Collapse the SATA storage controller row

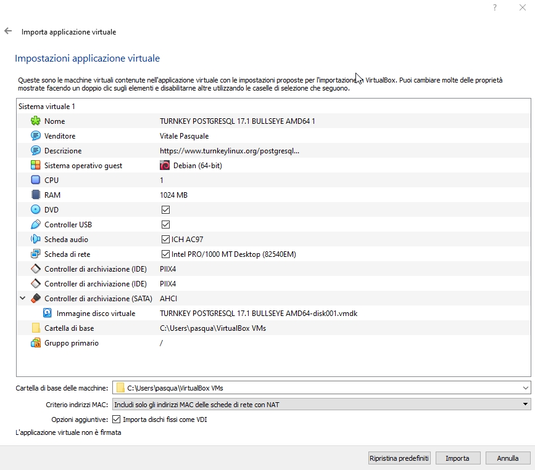(23, 299)
